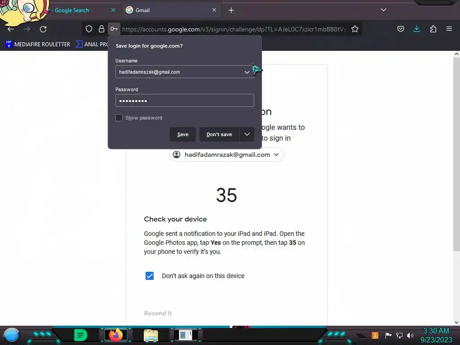Viewport: 460px width, 345px height.
Task: Click the Resend it link
Action: tap(158, 313)
